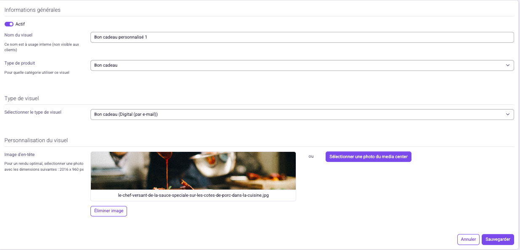Open the Type de produit dropdown
This screenshot has width=520, height=250.
302,65
